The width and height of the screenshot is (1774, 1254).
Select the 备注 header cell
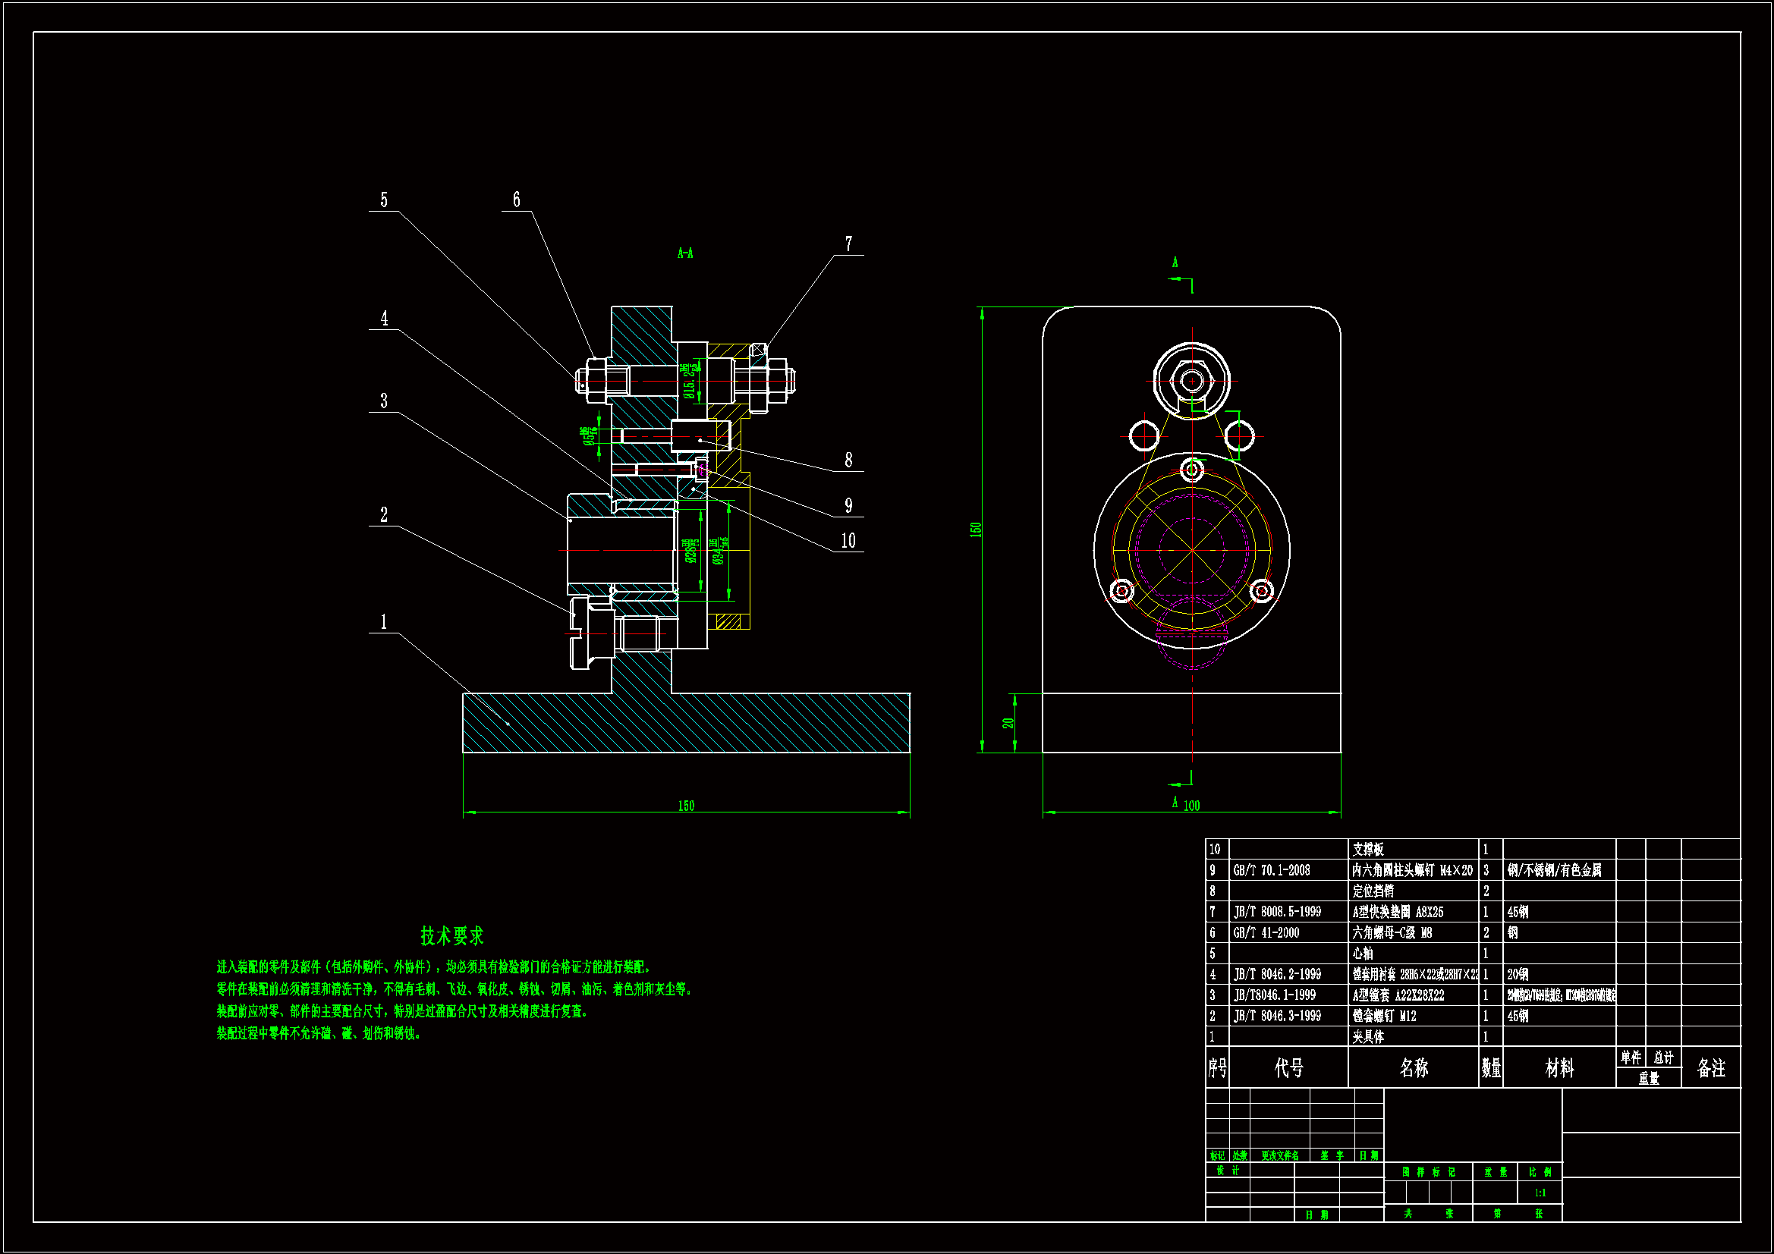point(1710,1068)
